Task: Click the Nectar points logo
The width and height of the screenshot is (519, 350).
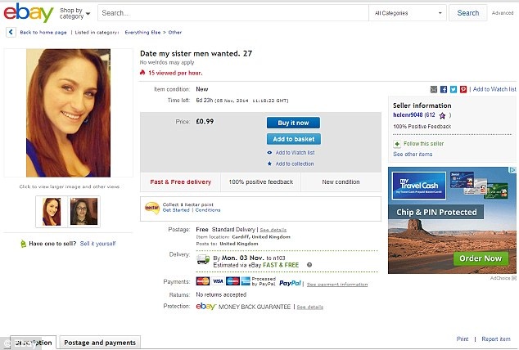Action: pos(151,207)
